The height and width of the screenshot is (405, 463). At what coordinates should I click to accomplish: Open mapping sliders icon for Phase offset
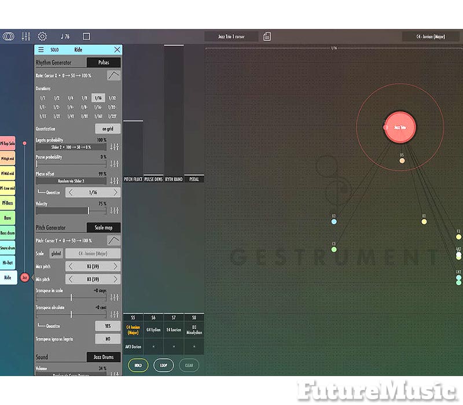(x=115, y=181)
